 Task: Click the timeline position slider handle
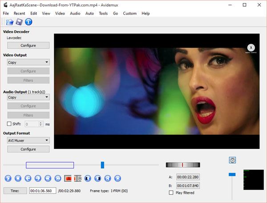tap(102, 165)
